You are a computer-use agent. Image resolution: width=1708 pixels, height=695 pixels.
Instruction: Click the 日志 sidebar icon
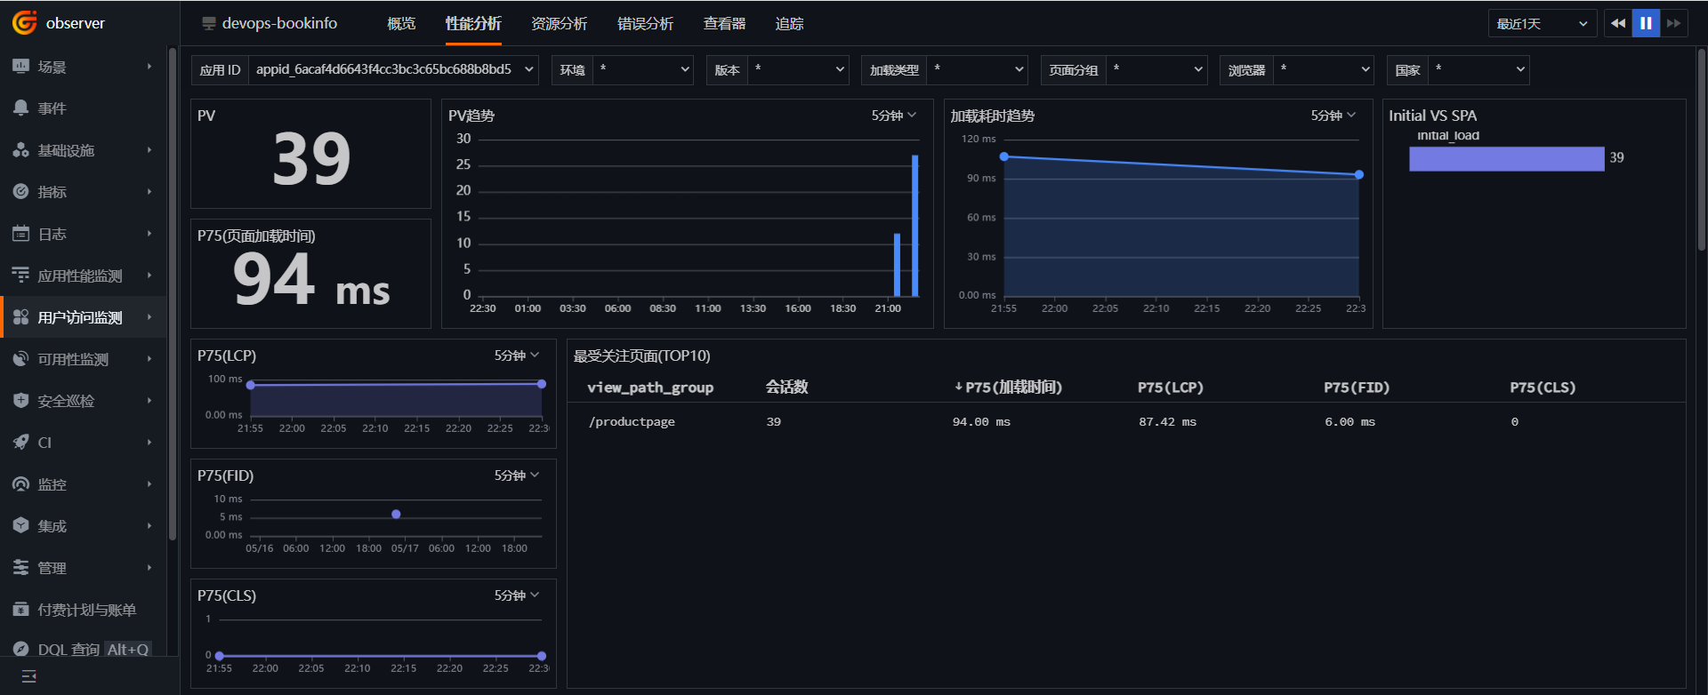coord(20,234)
